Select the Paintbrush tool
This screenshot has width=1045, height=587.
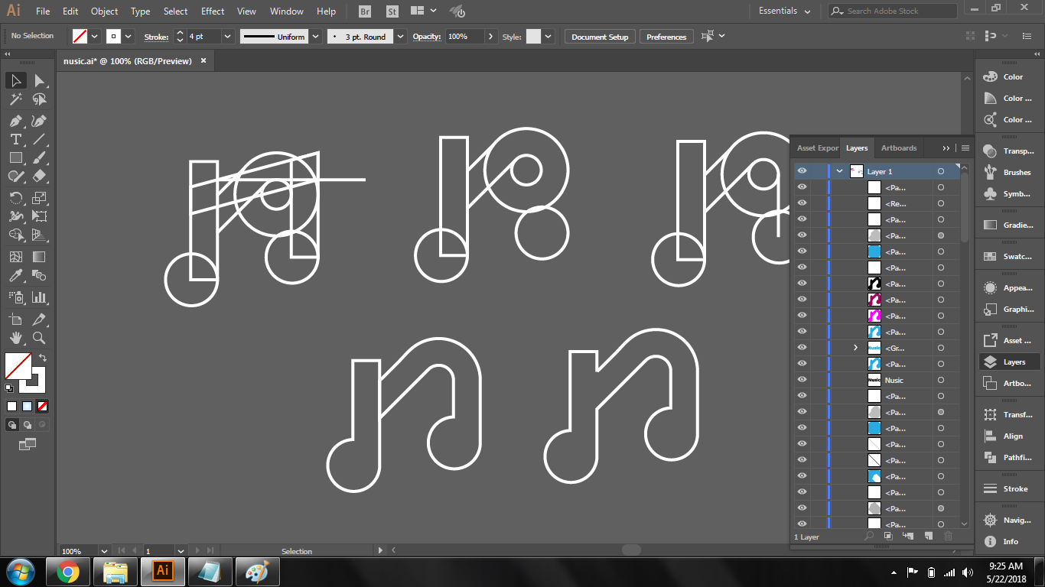(39, 157)
